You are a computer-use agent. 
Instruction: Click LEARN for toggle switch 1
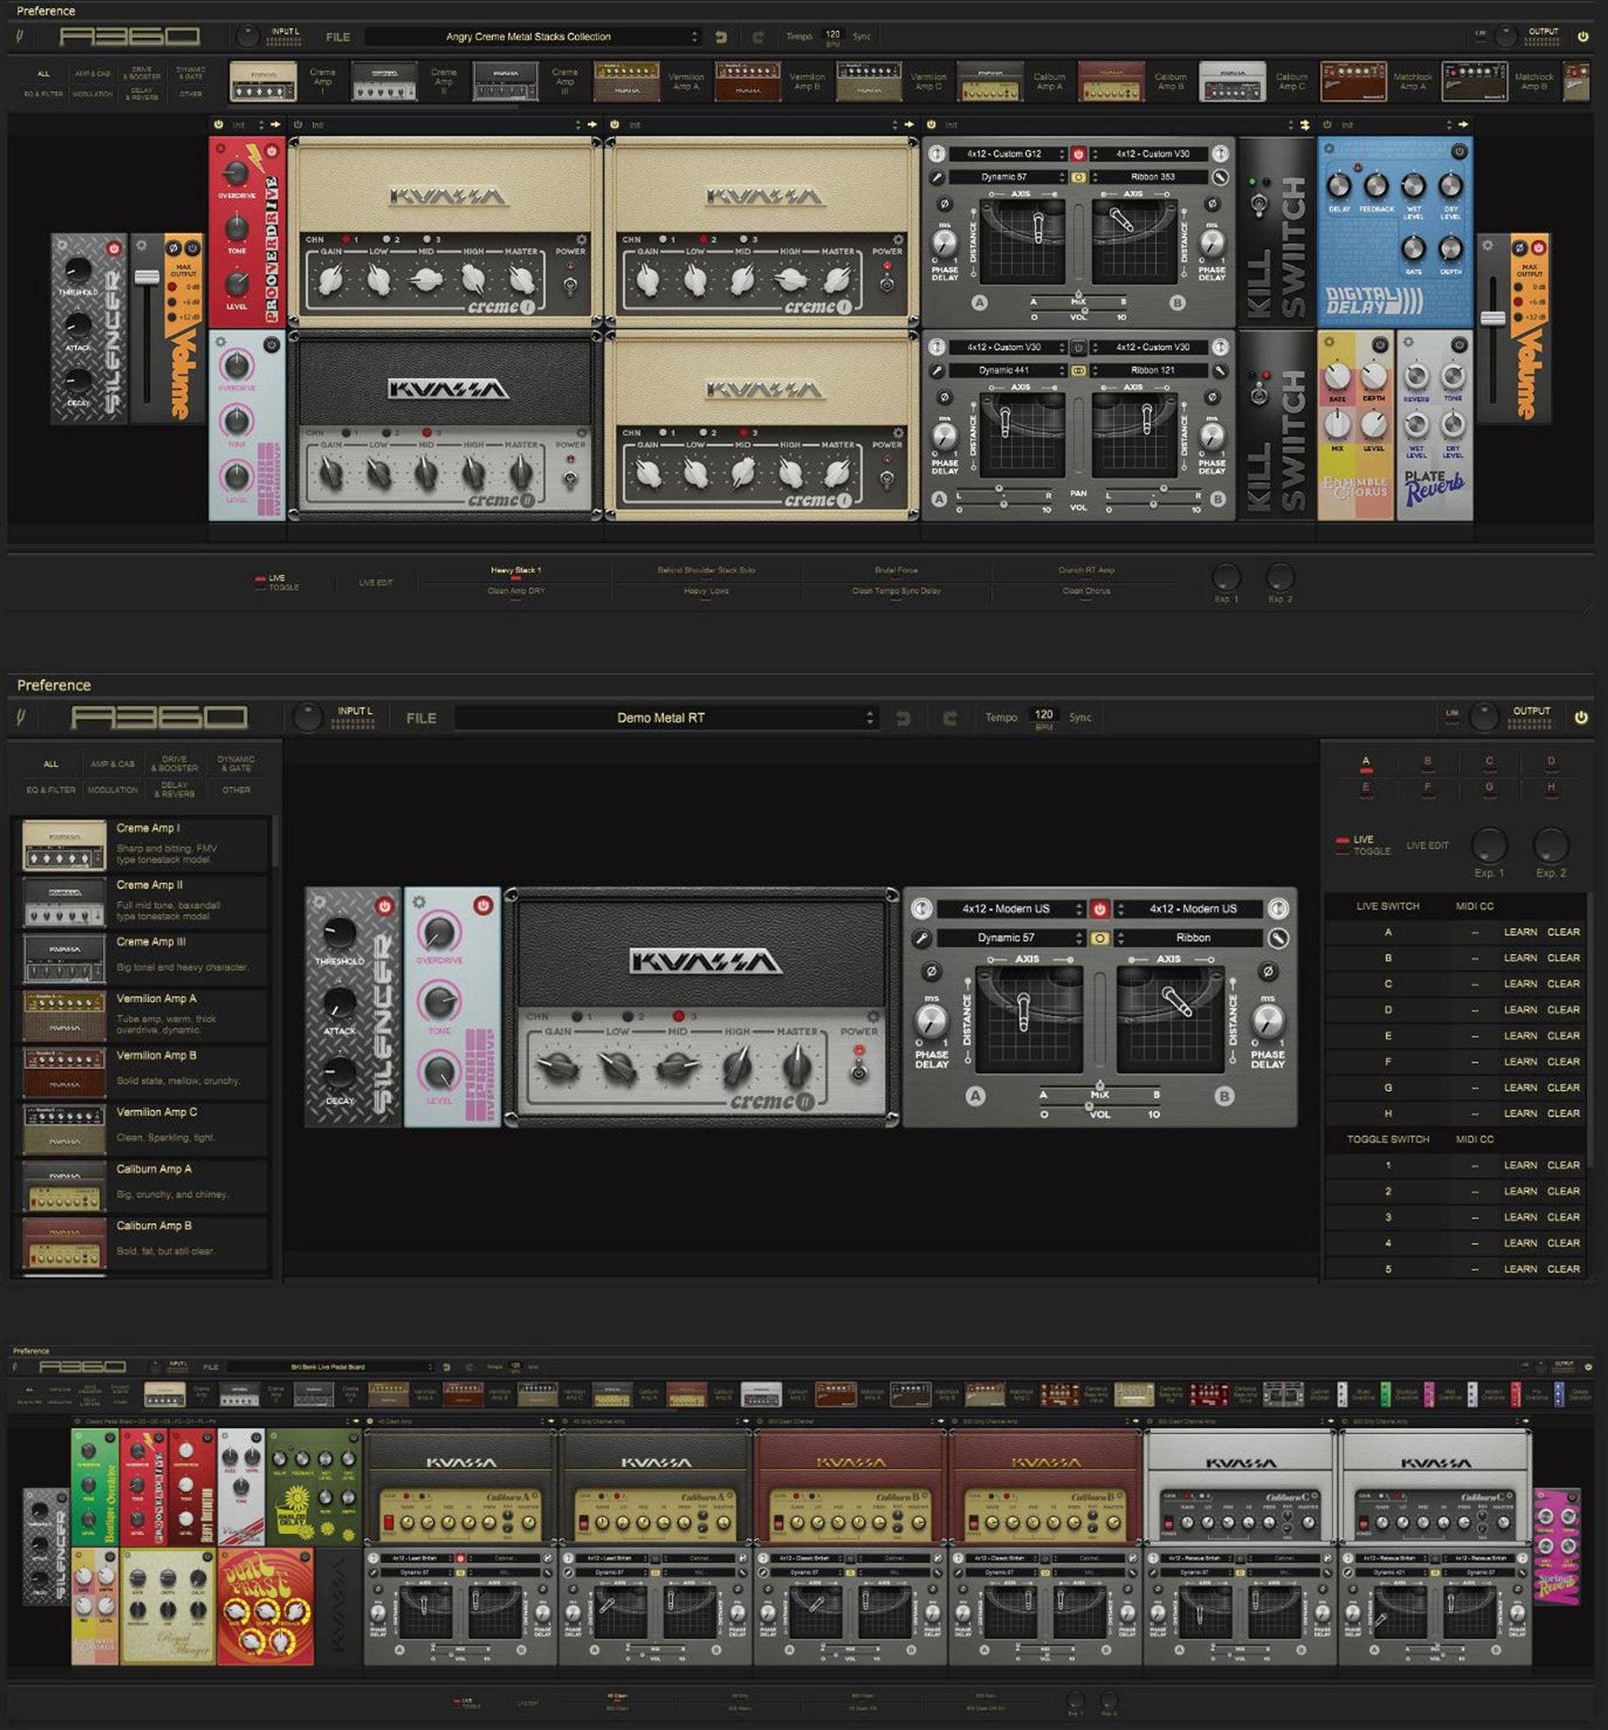pos(1520,1165)
